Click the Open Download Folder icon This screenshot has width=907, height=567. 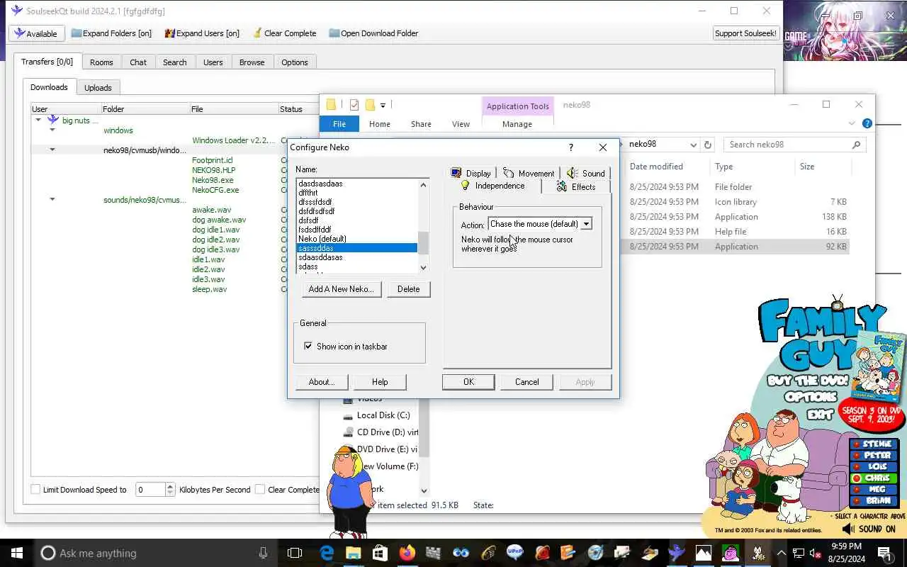pyautogui.click(x=333, y=33)
